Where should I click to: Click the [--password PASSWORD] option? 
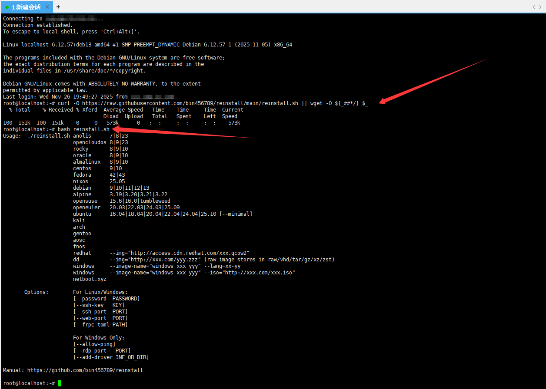(106, 299)
